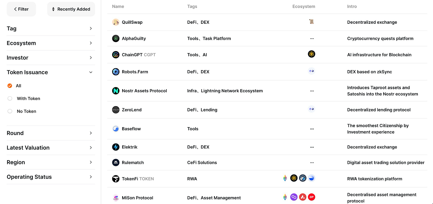Screen dimensions: 433x204
Task: Click the 'DEX based on zkSync' intro
Action: 370,72
